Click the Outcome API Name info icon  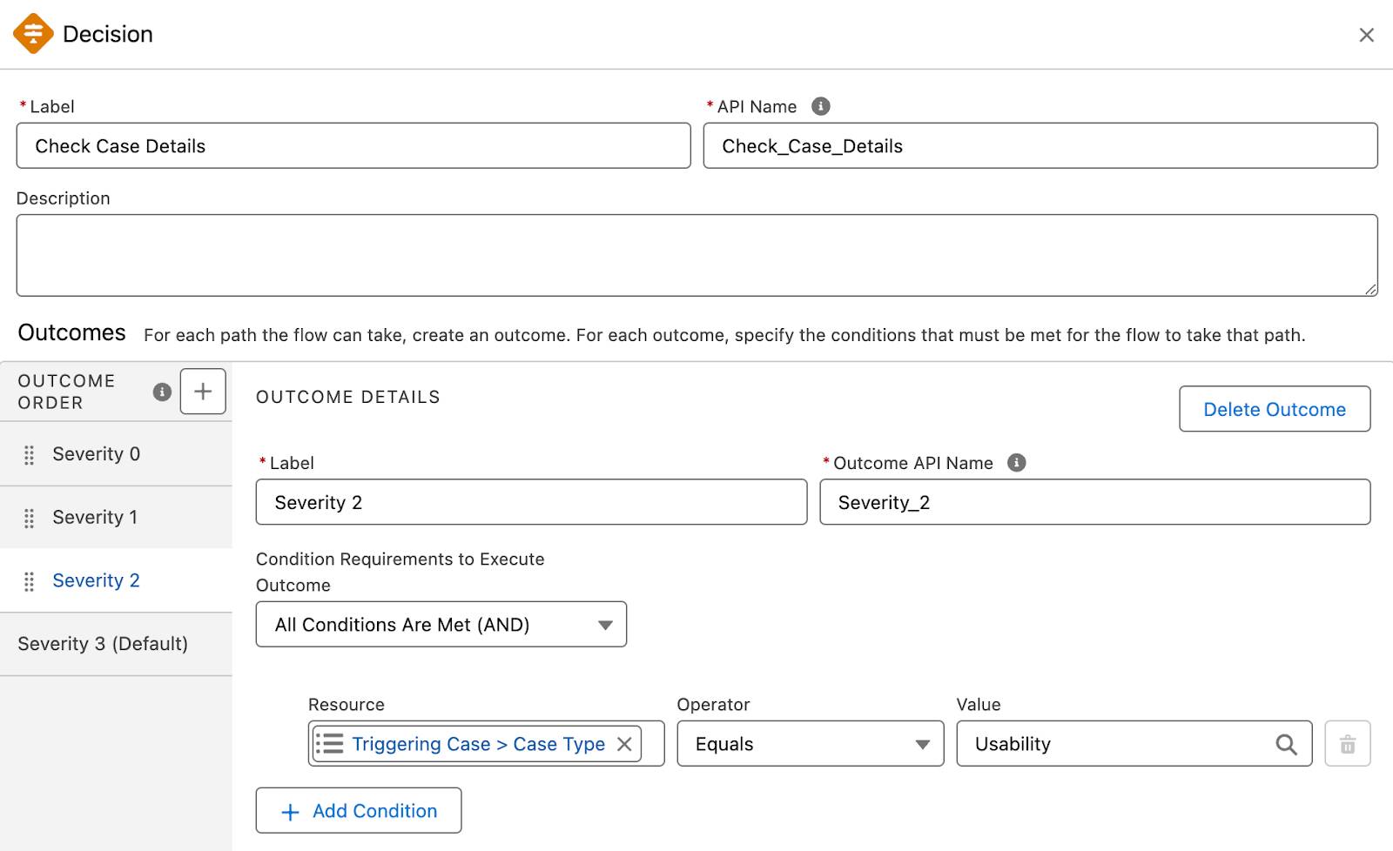[1016, 463]
